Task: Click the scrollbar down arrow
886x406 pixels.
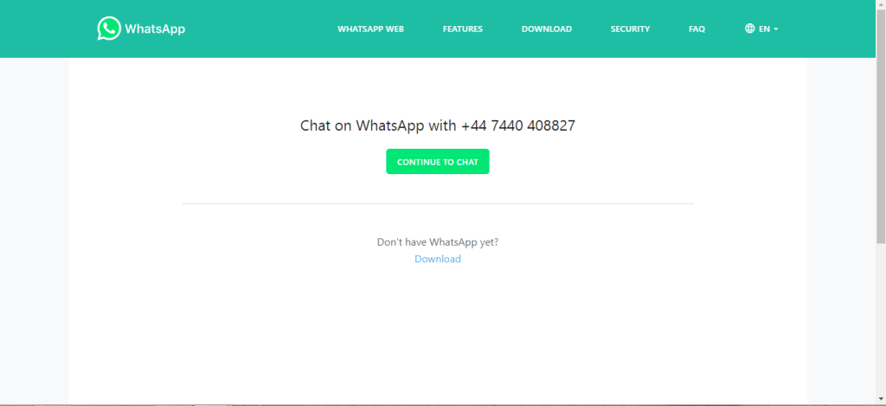Action: pos(881,399)
